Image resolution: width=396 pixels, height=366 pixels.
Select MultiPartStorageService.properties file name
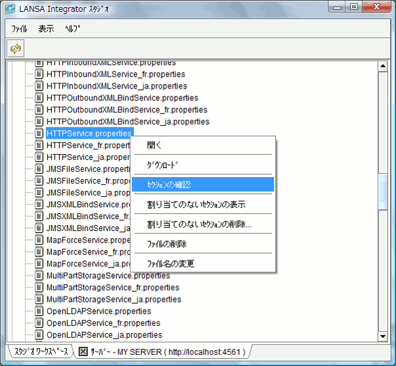tap(108, 275)
